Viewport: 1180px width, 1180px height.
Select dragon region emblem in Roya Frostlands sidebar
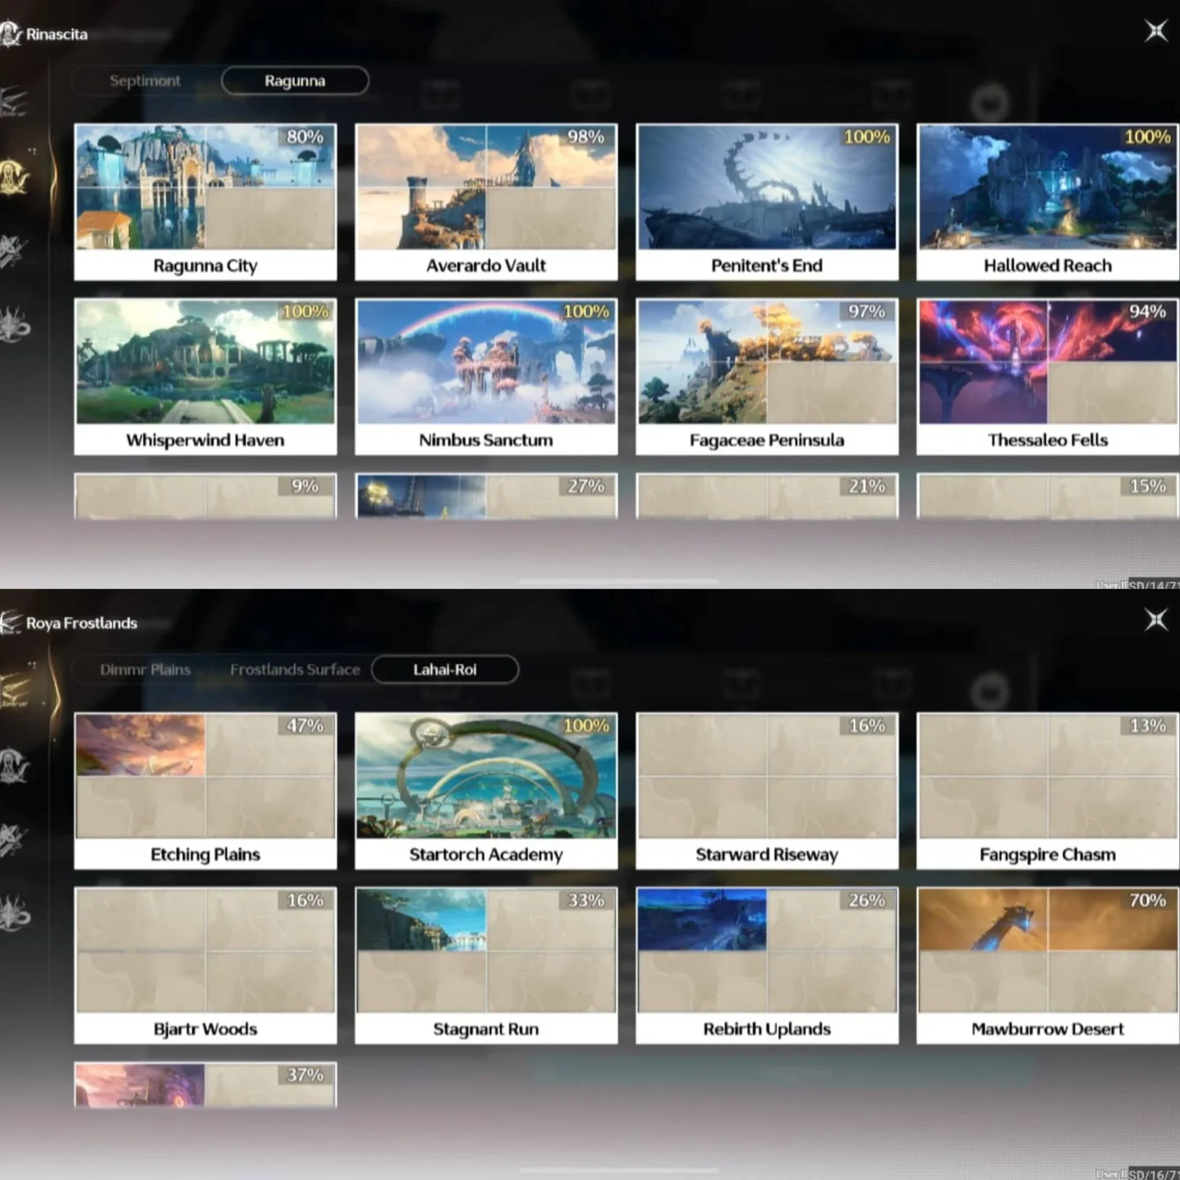15,913
